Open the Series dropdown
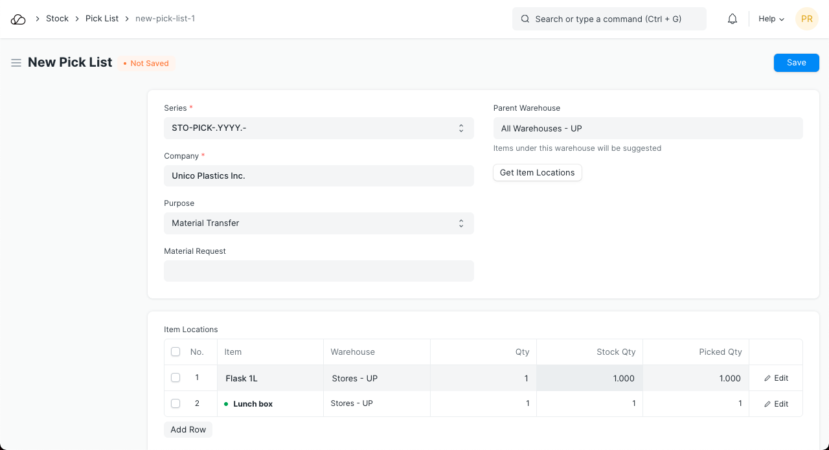Viewport: 829px width, 450px height. click(x=319, y=128)
